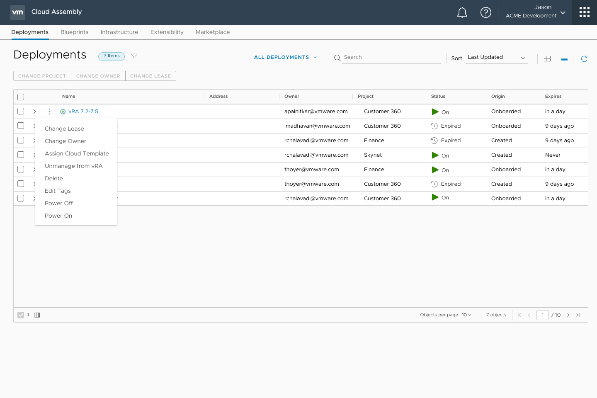Screen dimensions: 597x398
Task: Switch to the Marketplace tab
Action: 213,32
